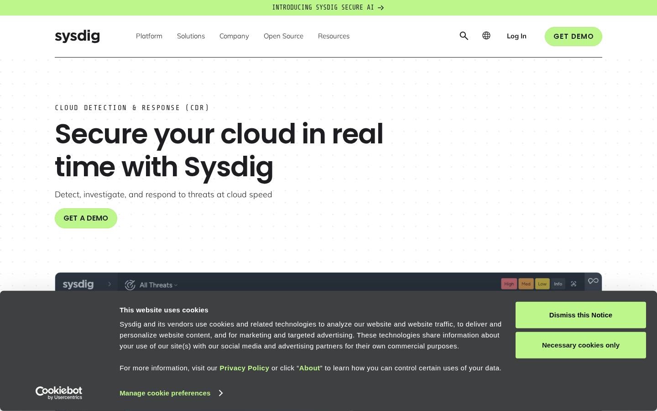
Task: Click the Log In link
Action: (x=516, y=36)
